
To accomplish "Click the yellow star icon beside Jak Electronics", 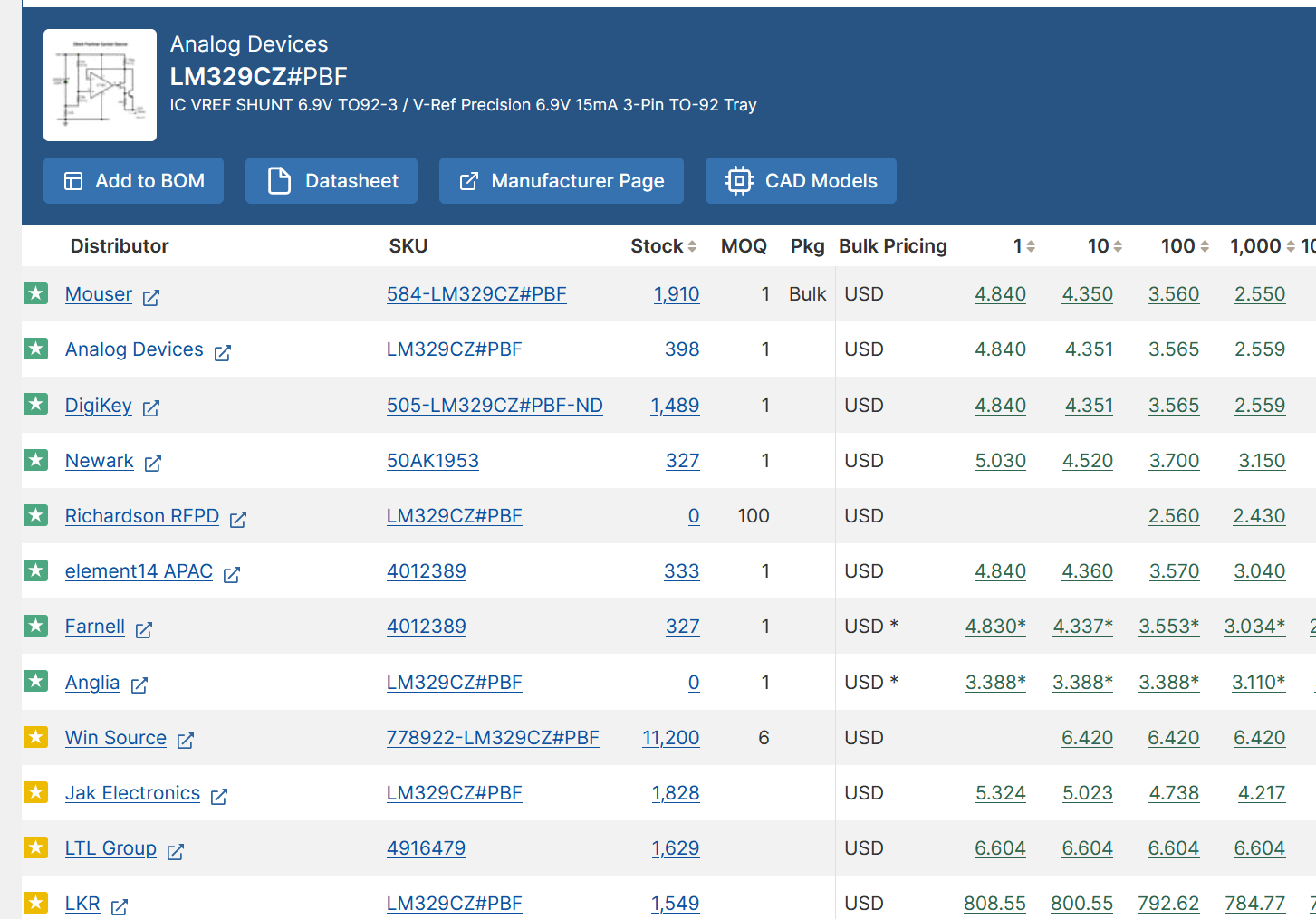I will coord(35,792).
